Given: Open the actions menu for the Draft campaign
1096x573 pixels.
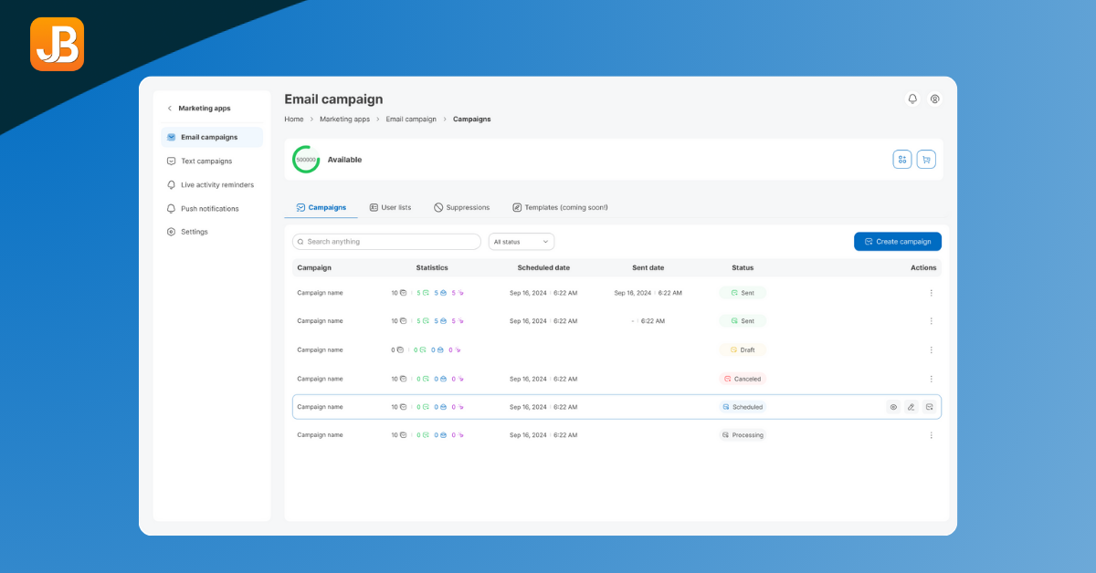Looking at the screenshot, I should (931, 350).
